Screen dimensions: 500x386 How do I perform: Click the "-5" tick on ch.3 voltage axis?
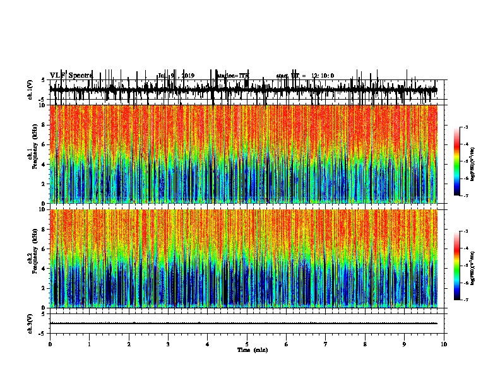click(x=43, y=333)
